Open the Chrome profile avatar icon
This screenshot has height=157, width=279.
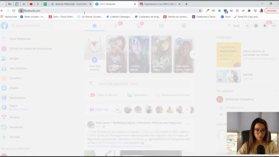pyautogui.click(x=261, y=10)
